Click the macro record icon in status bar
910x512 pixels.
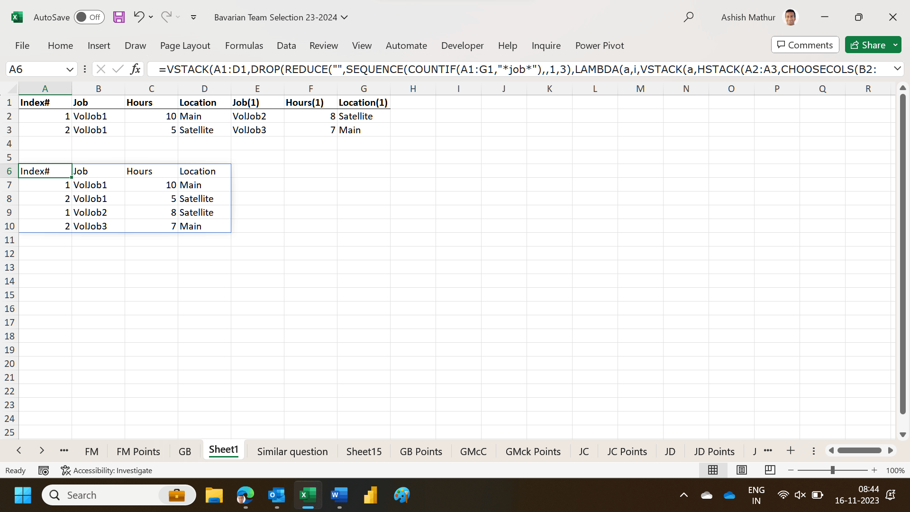(44, 470)
